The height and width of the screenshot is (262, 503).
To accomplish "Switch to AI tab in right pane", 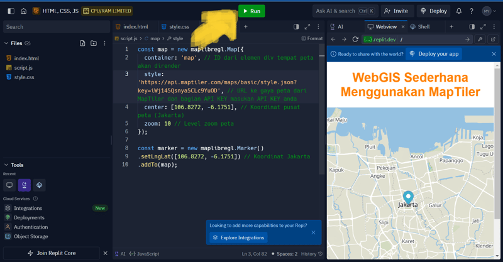I will [337, 27].
